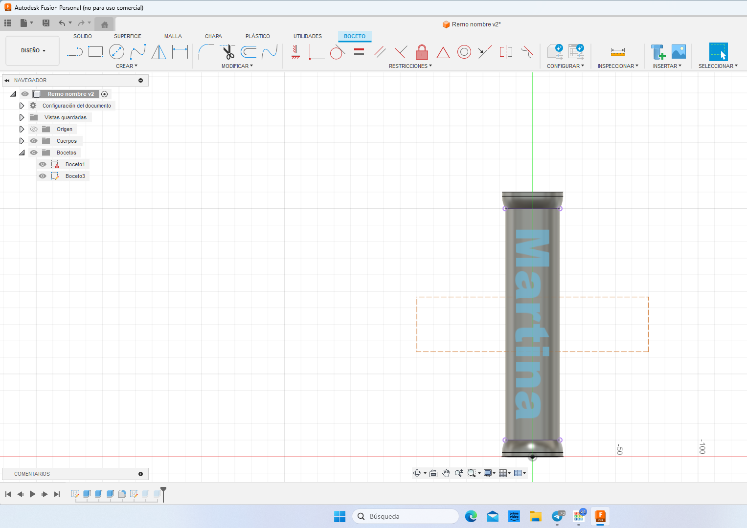747x528 pixels.
Task: Hide the Cuerpos folder
Action: (x=34, y=141)
